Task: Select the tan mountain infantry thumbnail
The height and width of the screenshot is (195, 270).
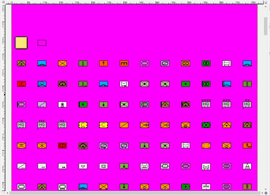Action: pos(21,63)
